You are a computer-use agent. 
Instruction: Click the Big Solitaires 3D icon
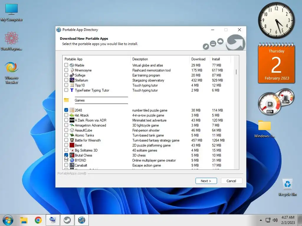pyautogui.click(x=72, y=150)
